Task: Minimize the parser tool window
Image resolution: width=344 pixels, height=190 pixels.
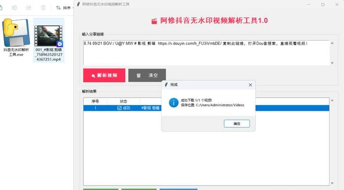Action: pos(309,4)
